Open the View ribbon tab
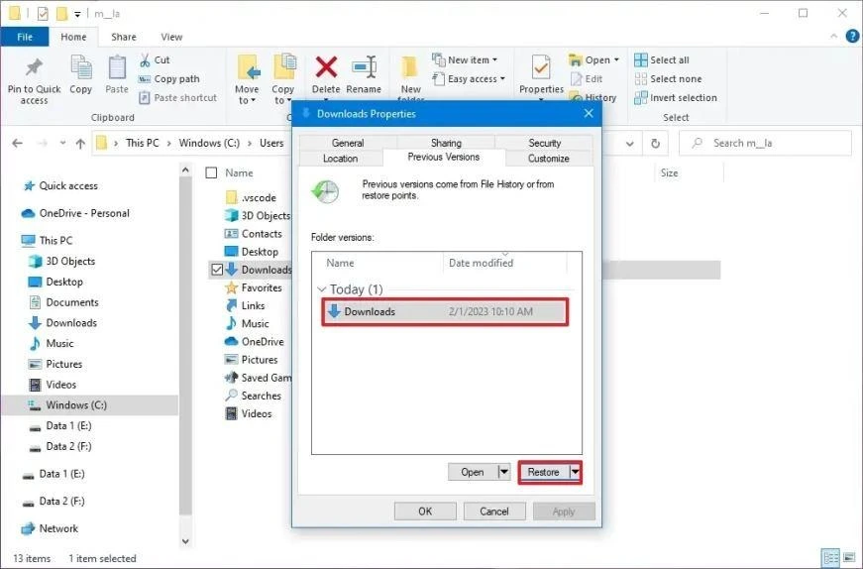863x569 pixels. tap(171, 37)
